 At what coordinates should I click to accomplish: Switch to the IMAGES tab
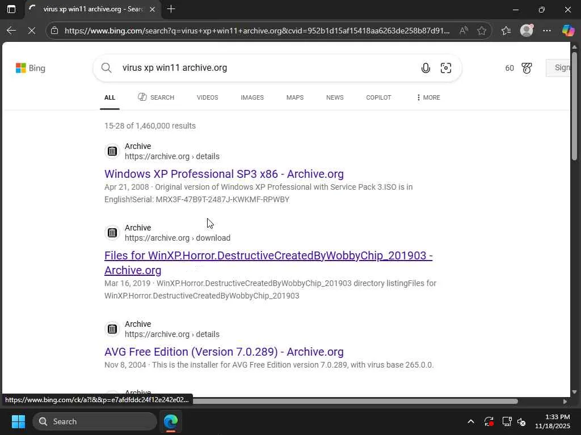(252, 97)
